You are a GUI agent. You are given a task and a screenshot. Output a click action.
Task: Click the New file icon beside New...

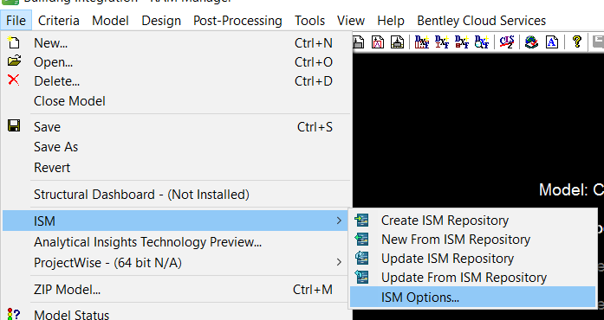[x=14, y=42]
